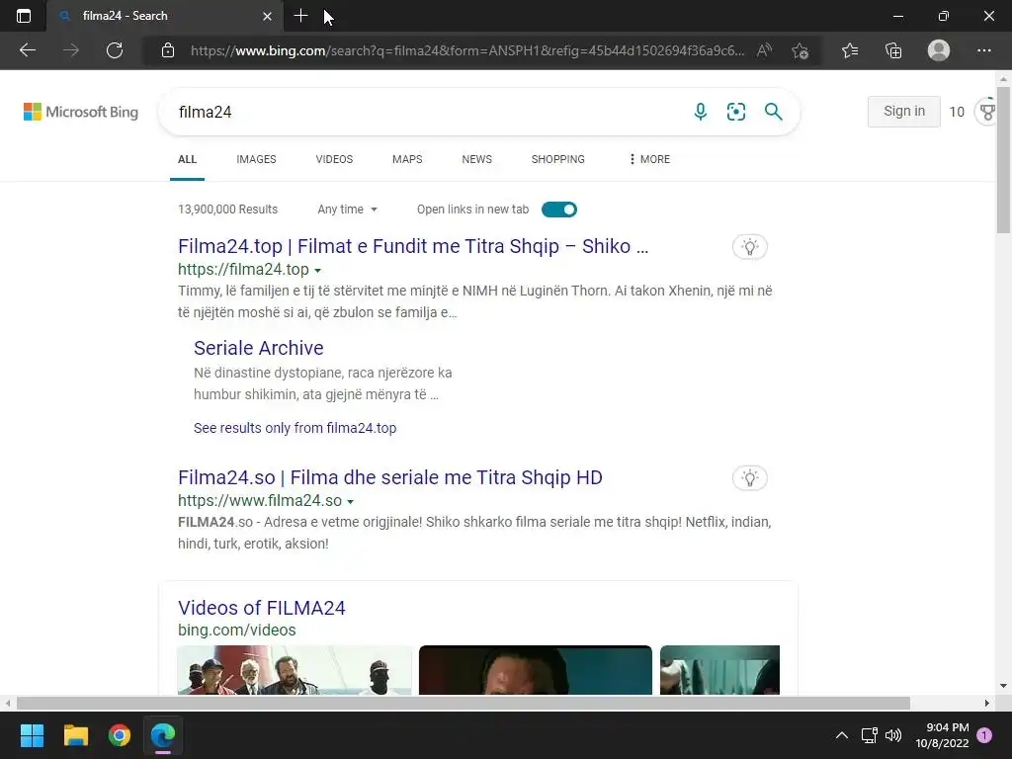Show insights lightbulb for Filma24.so result

coord(749,478)
